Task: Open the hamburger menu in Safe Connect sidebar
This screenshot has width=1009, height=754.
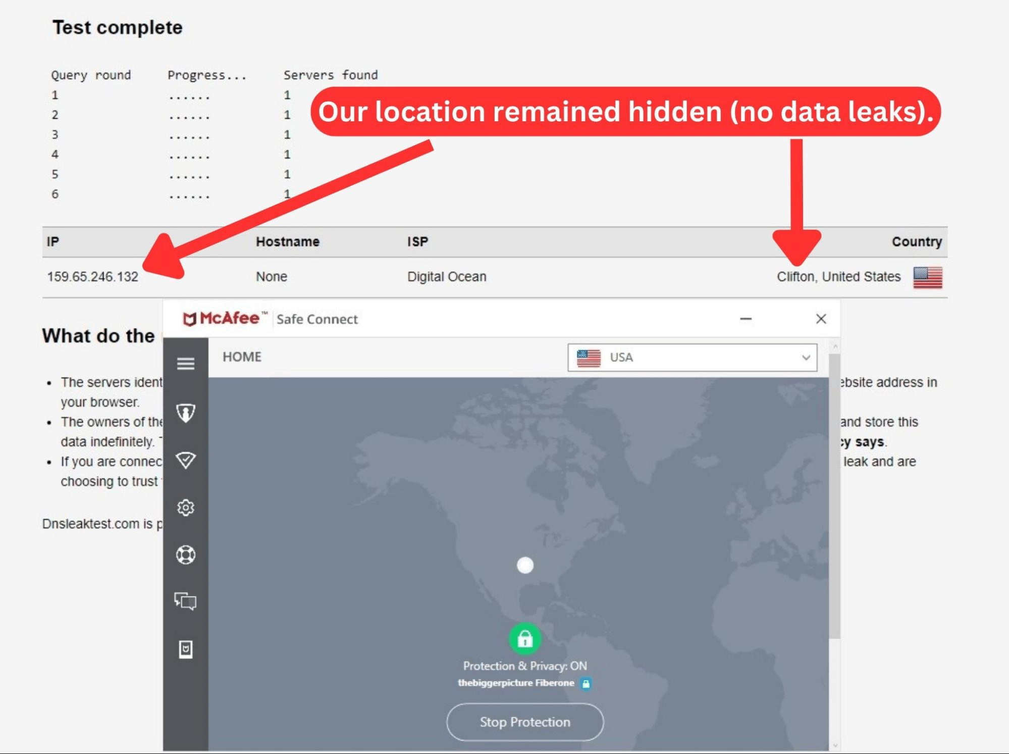Action: pyautogui.click(x=186, y=364)
